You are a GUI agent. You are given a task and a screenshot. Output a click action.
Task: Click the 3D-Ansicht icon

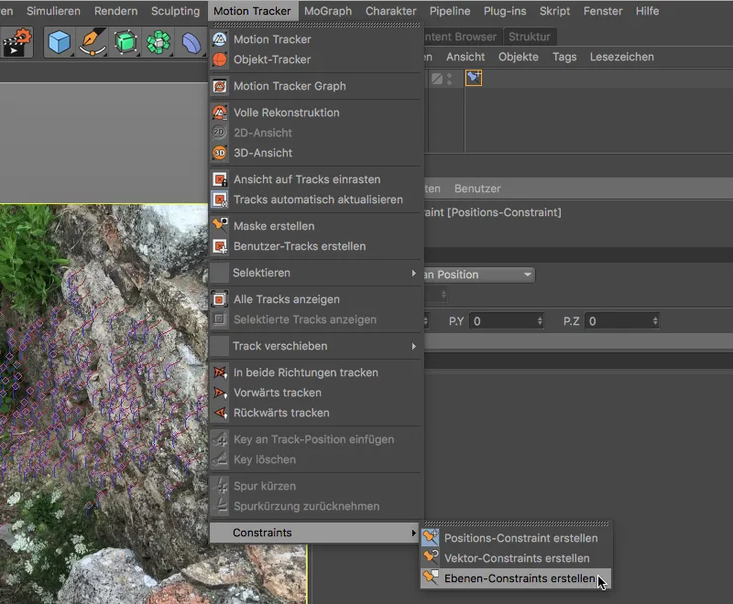[220, 153]
